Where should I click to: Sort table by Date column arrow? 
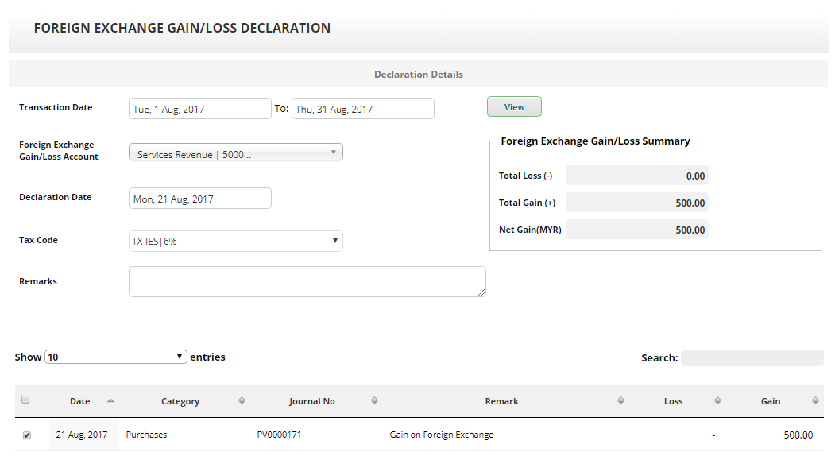[x=110, y=401]
